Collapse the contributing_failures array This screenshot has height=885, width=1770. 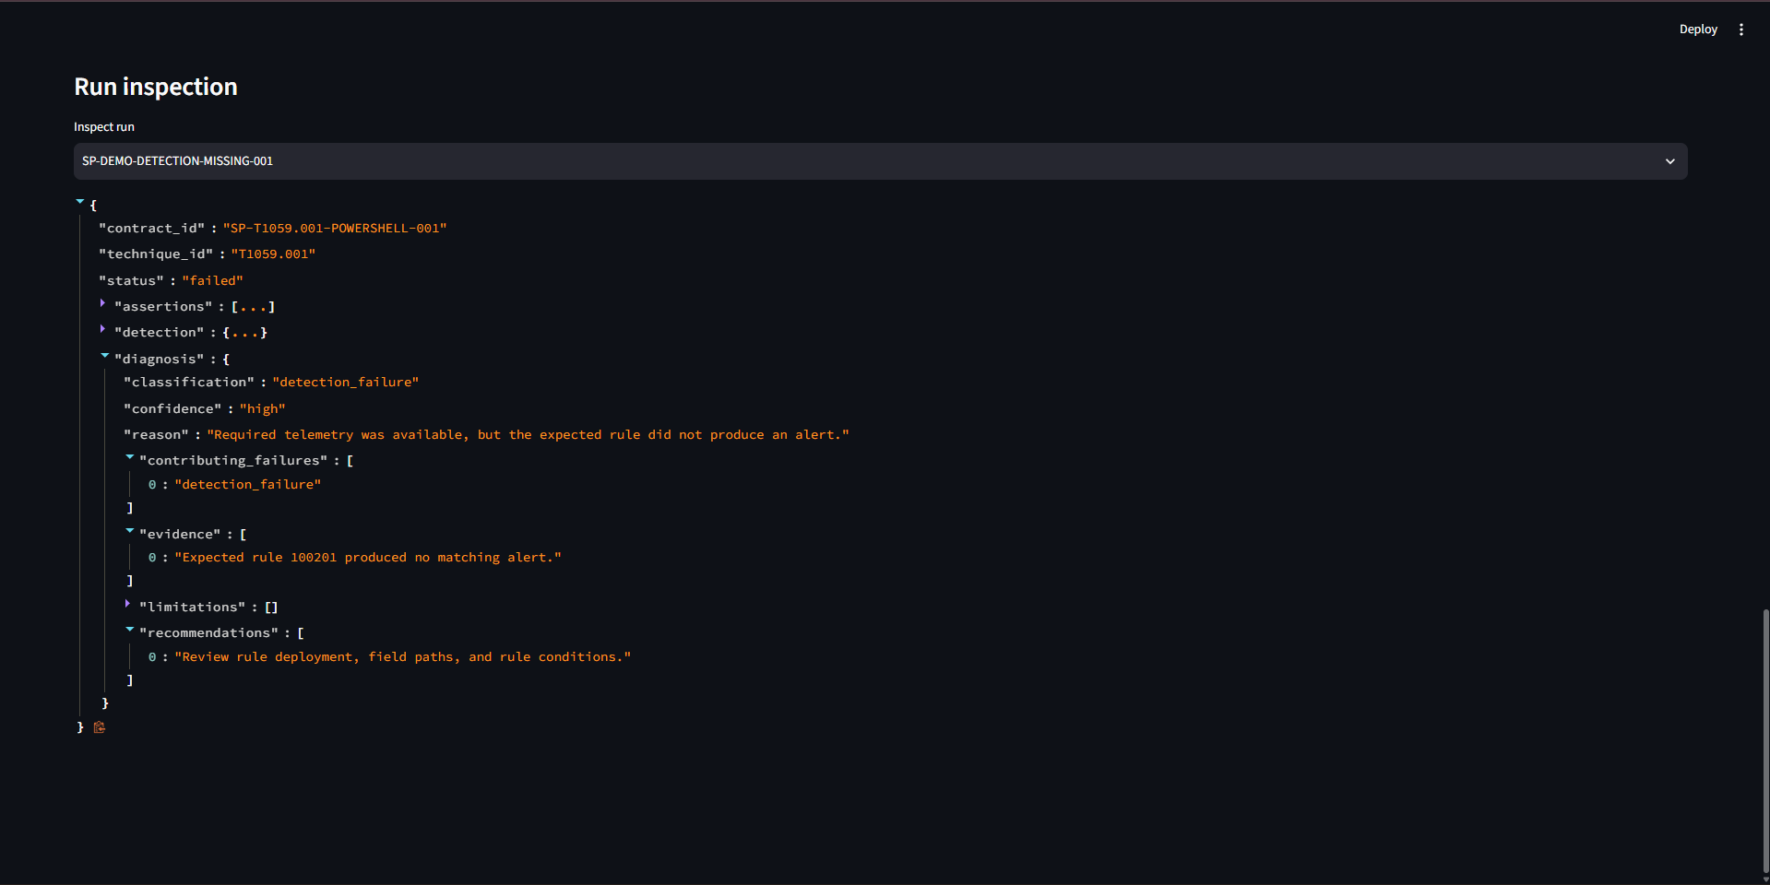(129, 457)
